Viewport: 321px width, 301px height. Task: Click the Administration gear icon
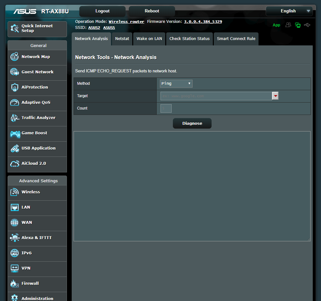(x=15, y=298)
